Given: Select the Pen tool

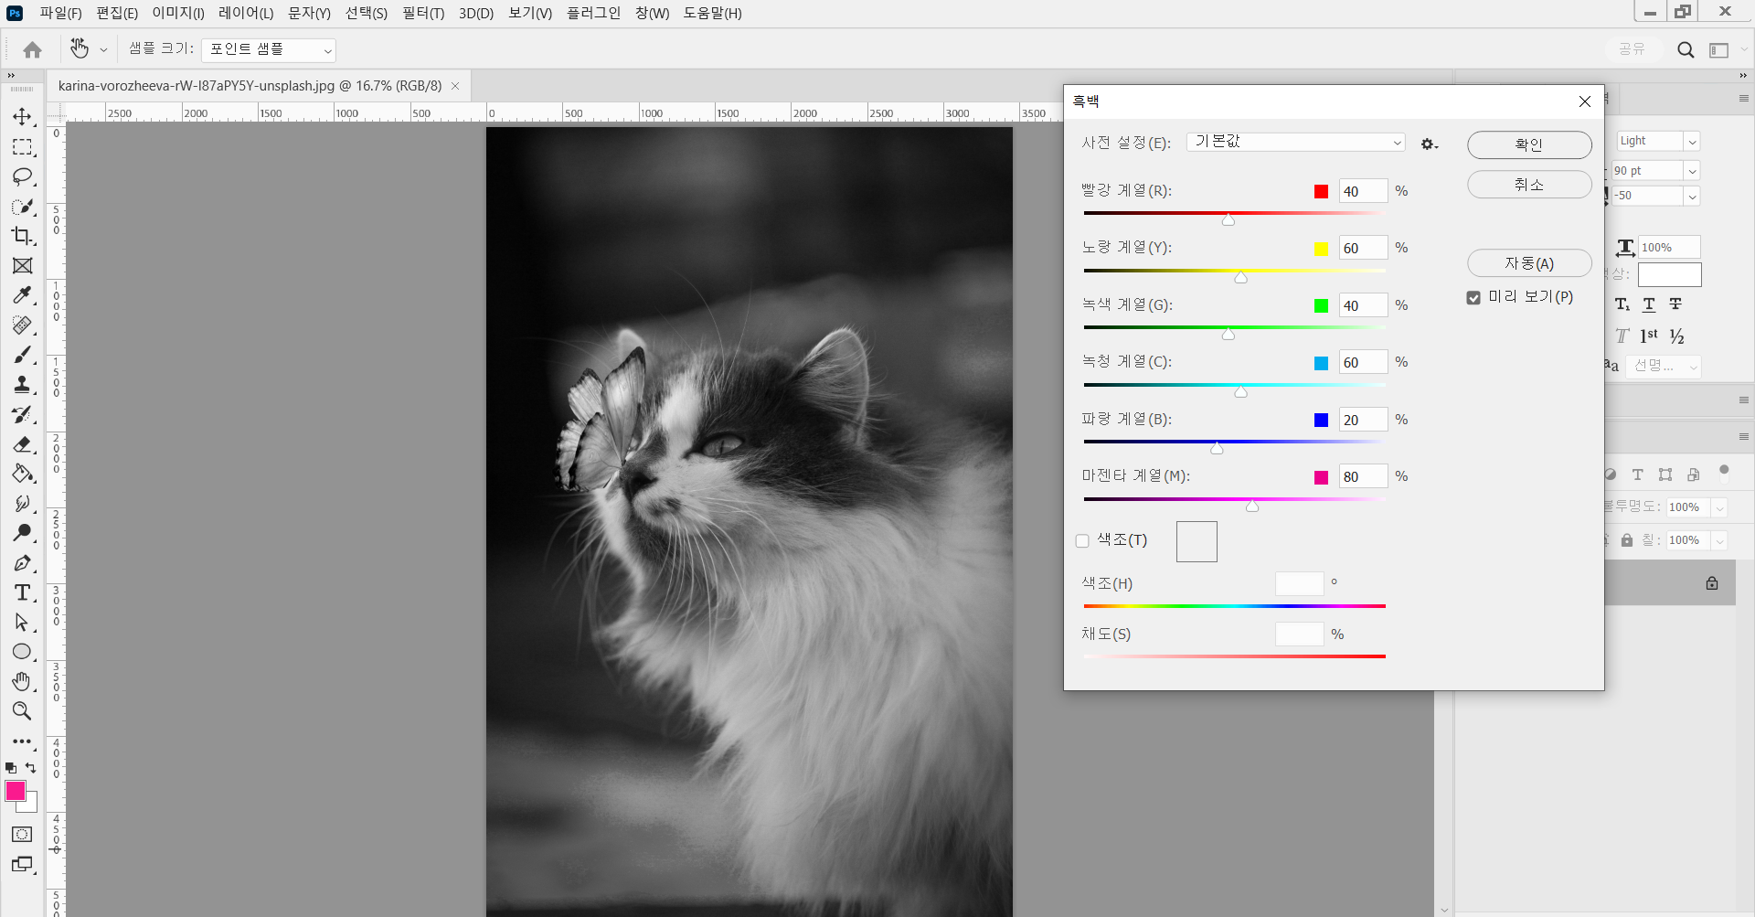Looking at the screenshot, I should [x=22, y=563].
